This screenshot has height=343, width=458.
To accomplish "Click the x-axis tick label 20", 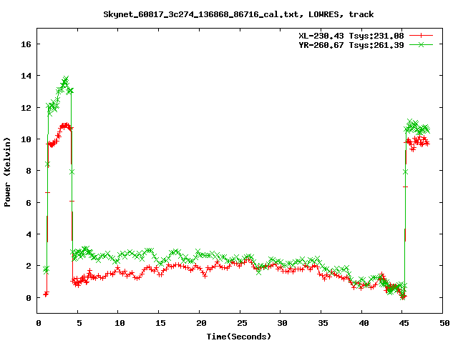I will [x=201, y=323].
